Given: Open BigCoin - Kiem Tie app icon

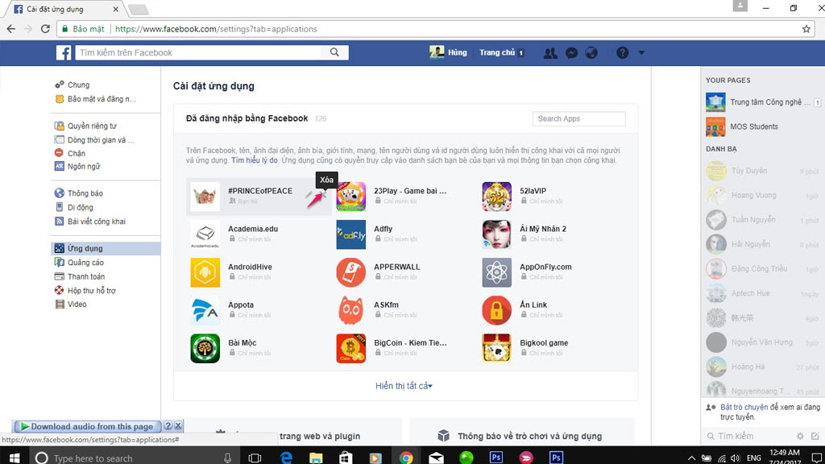Looking at the screenshot, I should [351, 348].
